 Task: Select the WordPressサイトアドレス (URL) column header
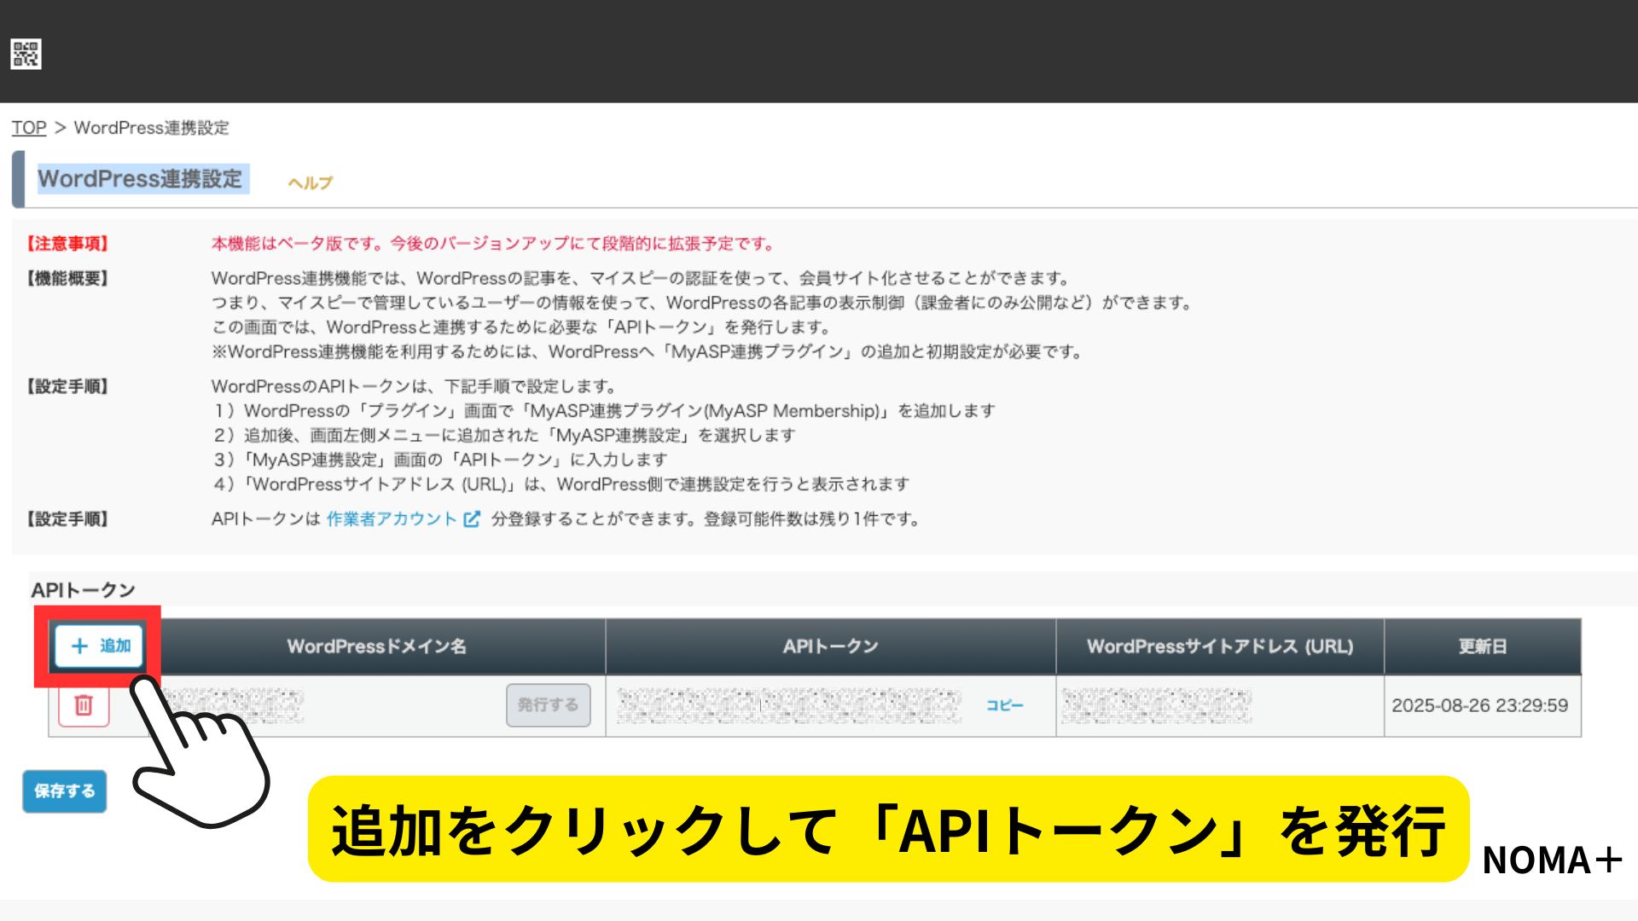(x=1220, y=646)
